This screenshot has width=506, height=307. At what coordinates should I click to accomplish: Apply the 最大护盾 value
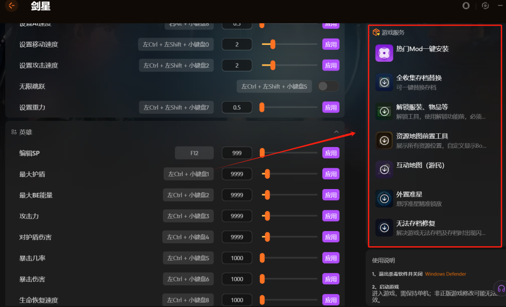pos(331,174)
